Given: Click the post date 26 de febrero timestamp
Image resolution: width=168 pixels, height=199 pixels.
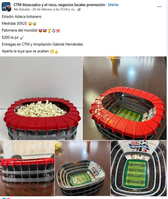Looking at the screenshot, I should pyautogui.click(x=54, y=9).
